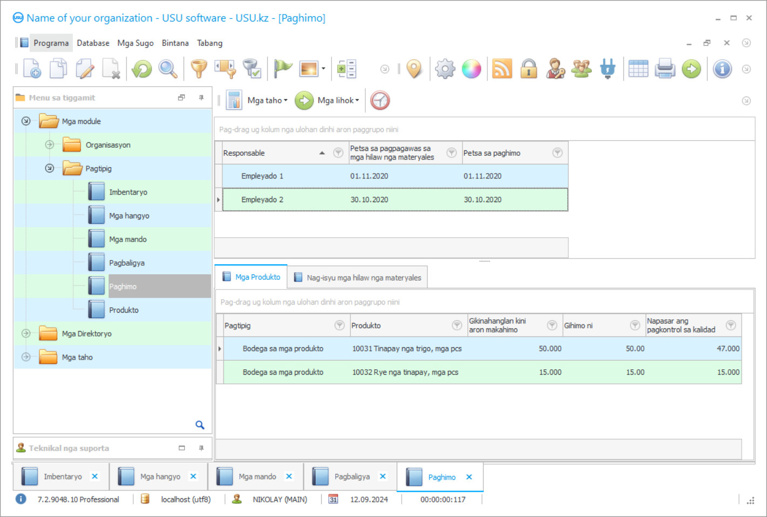Screen dimensions: 767x517
Task: Open the color wheel theme icon
Action: (x=471, y=68)
